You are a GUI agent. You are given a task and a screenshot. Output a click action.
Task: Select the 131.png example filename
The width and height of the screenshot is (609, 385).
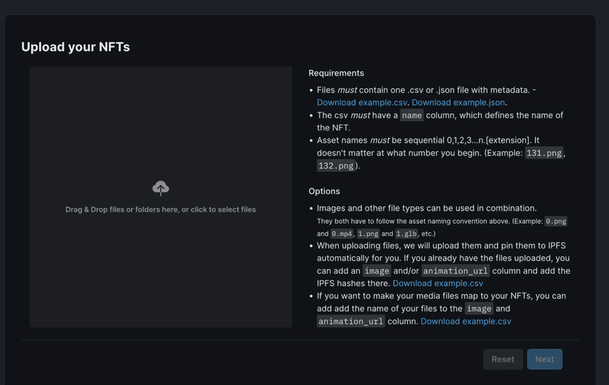(544, 153)
